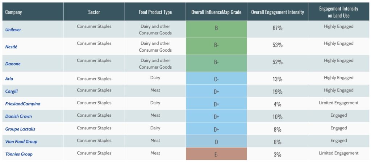Click Tönnies Group's red E- grade cell

point(216,154)
